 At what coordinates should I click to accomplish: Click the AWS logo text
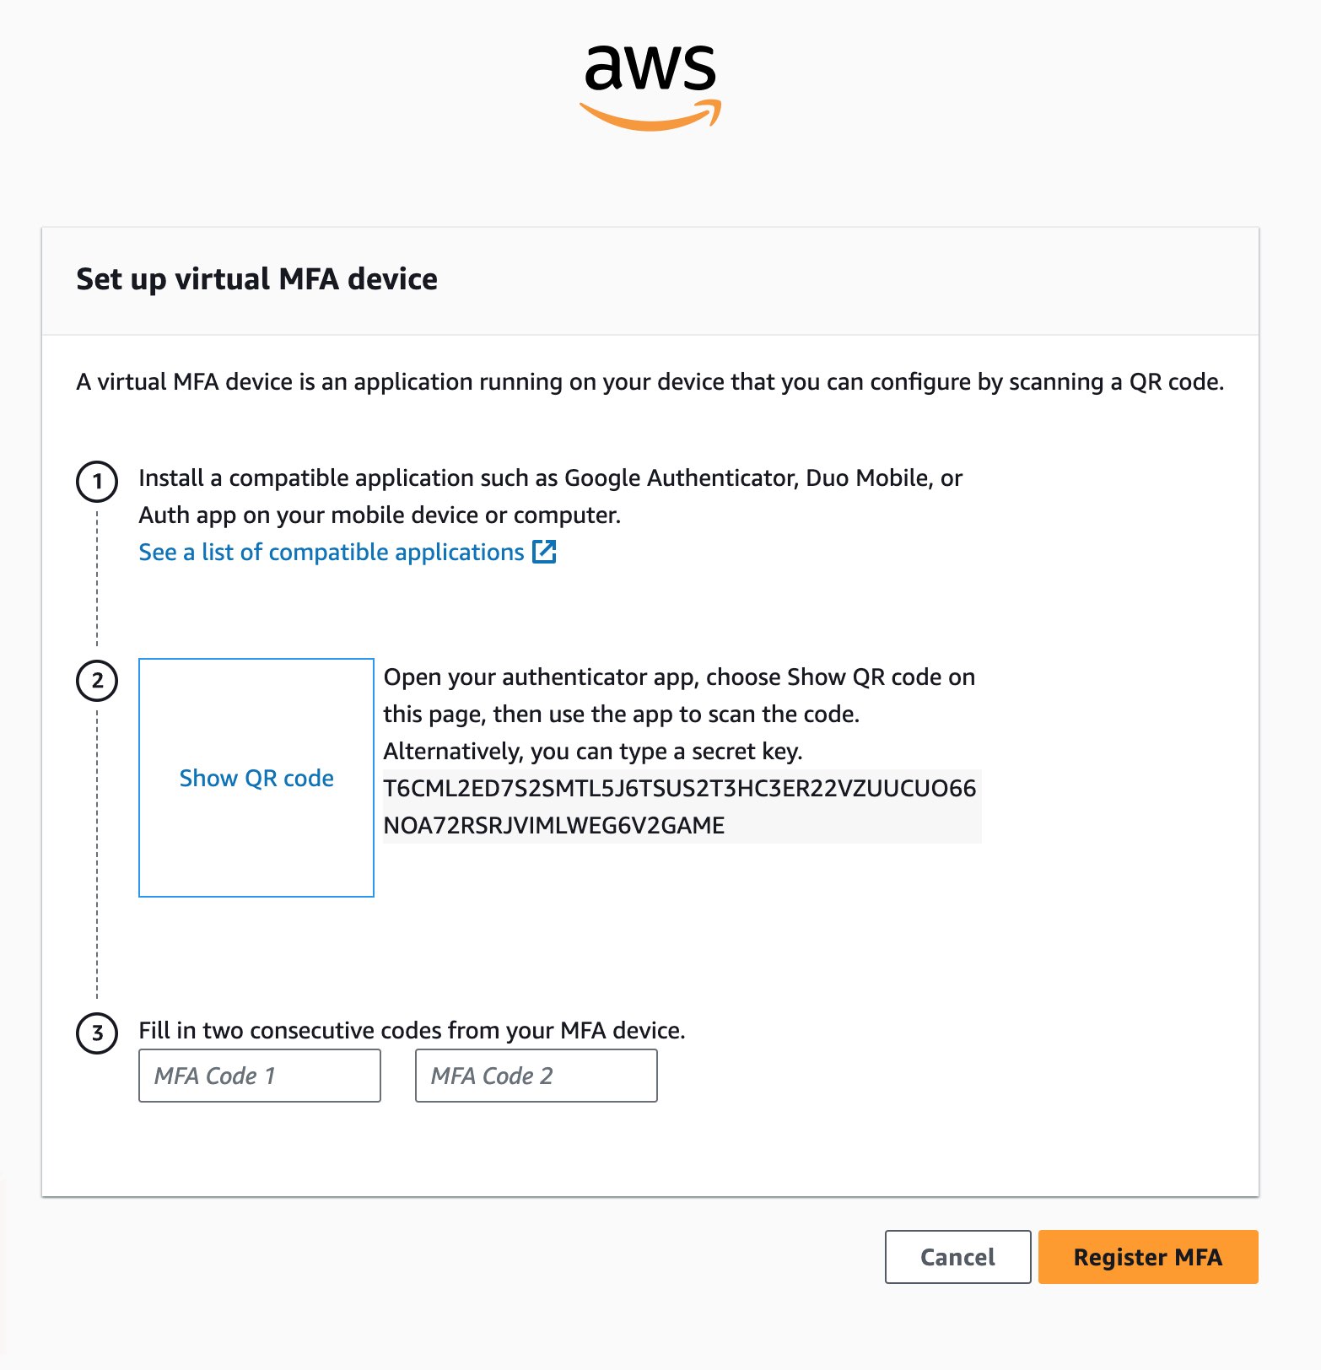point(650,67)
